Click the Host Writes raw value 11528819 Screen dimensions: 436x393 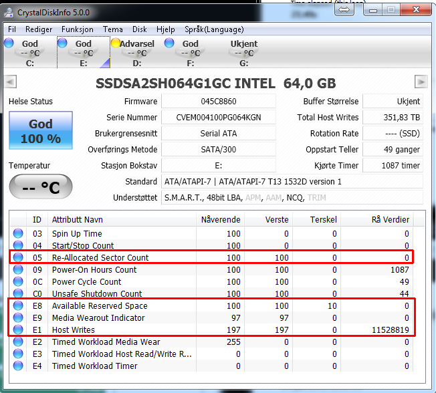tap(391, 330)
